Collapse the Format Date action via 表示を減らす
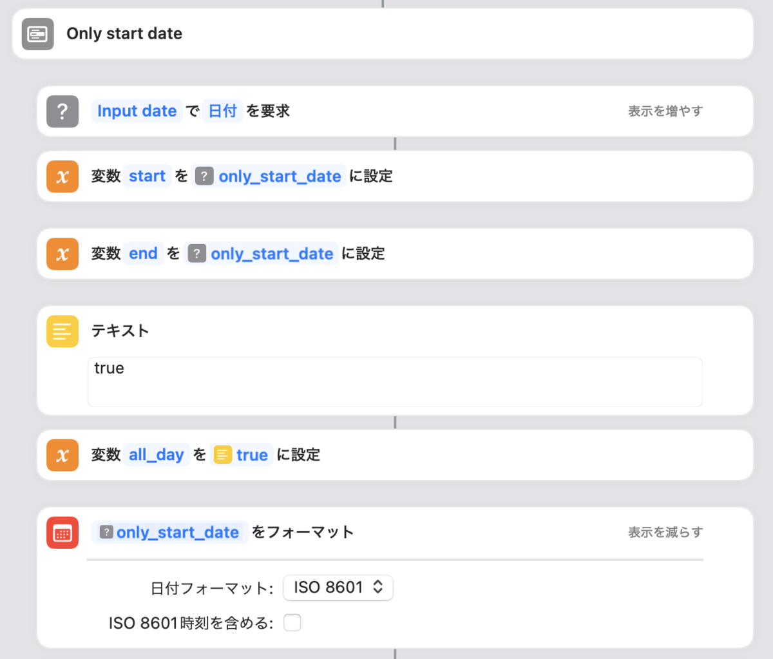The image size is (773, 659). pyautogui.click(x=665, y=532)
